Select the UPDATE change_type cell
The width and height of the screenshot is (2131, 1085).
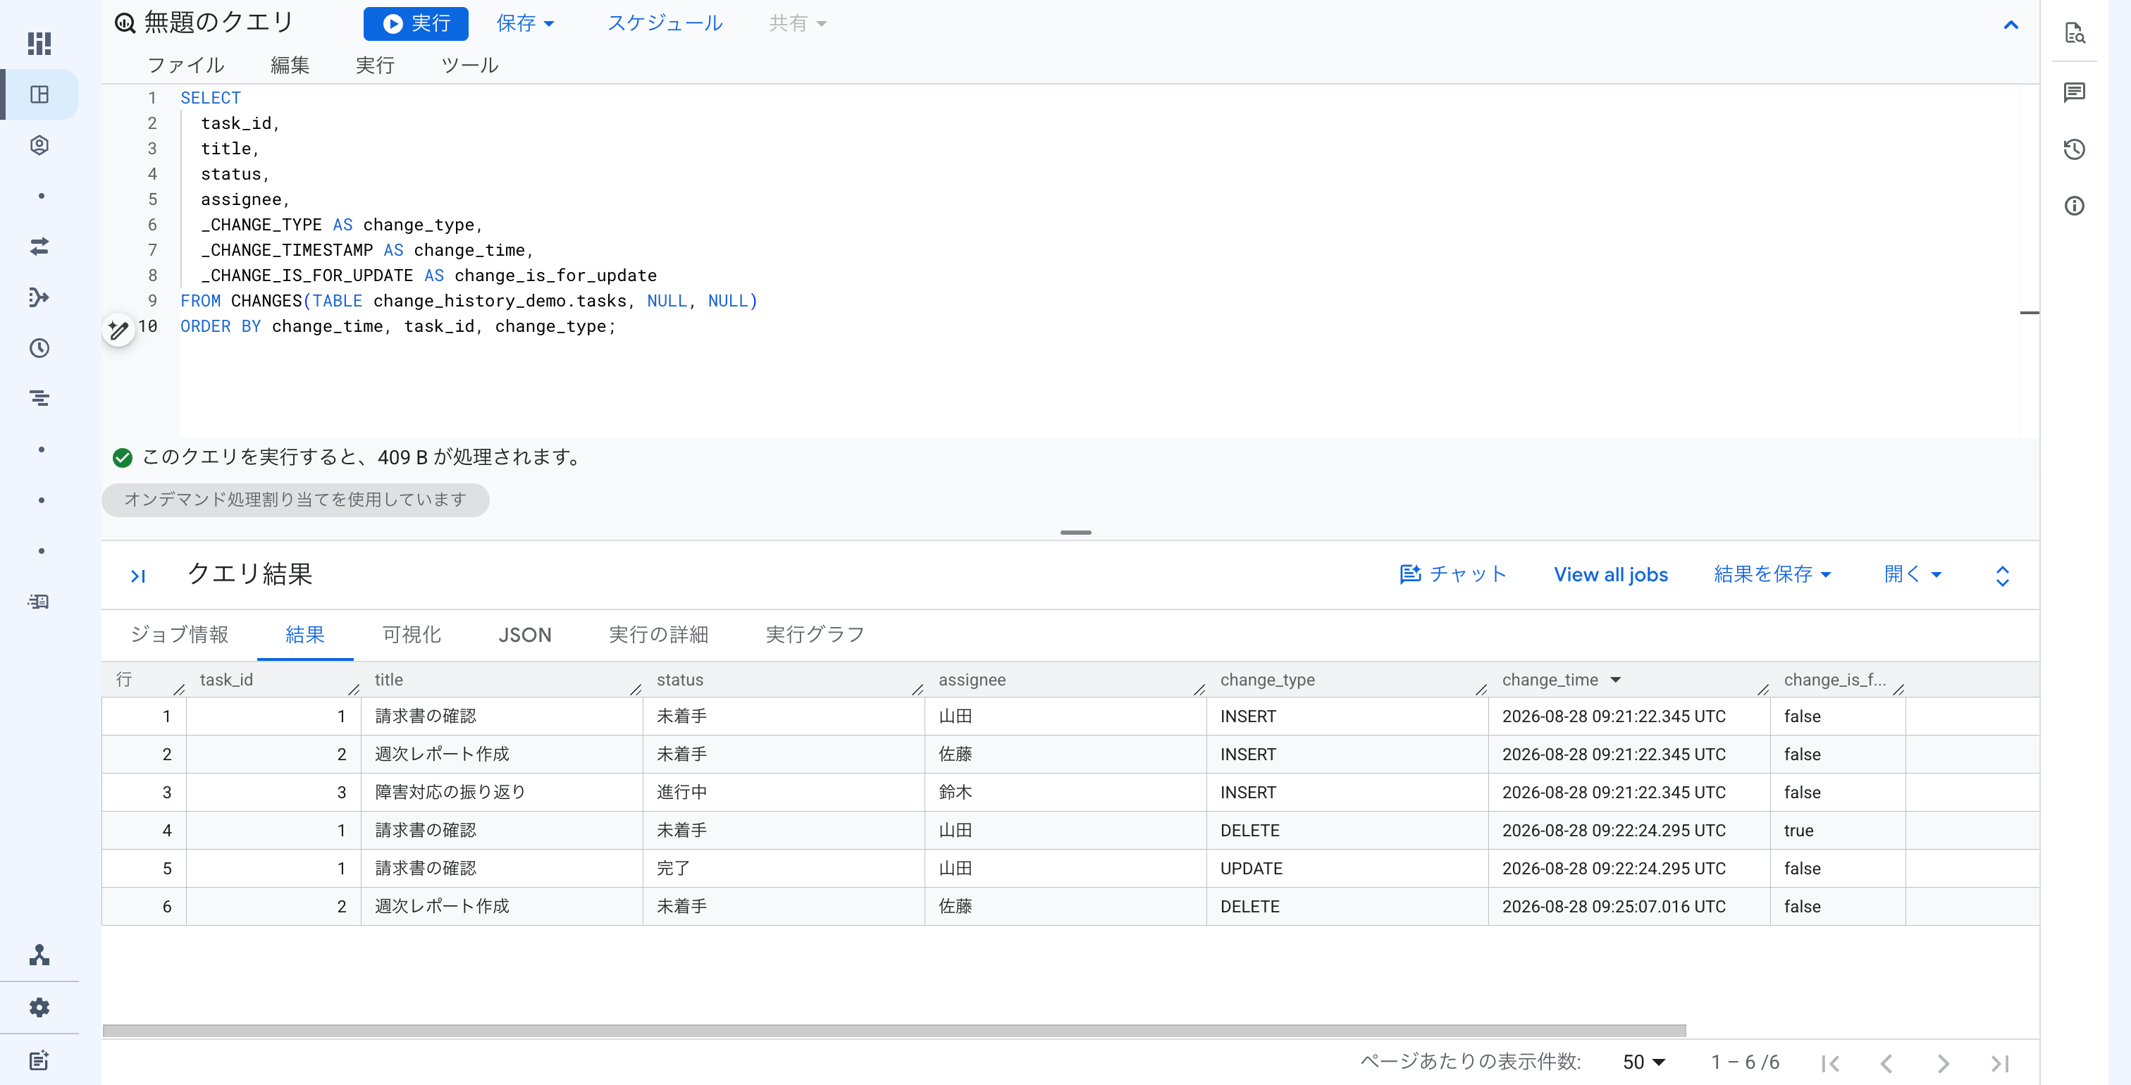(x=1347, y=868)
